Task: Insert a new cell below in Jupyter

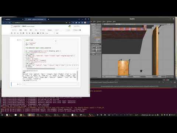Action: tap(15, 33)
